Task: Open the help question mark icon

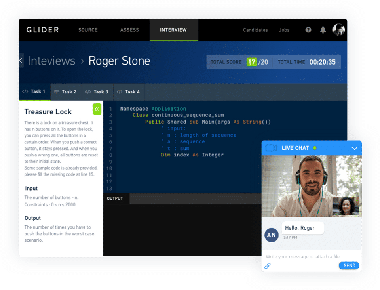Action: pos(308,30)
